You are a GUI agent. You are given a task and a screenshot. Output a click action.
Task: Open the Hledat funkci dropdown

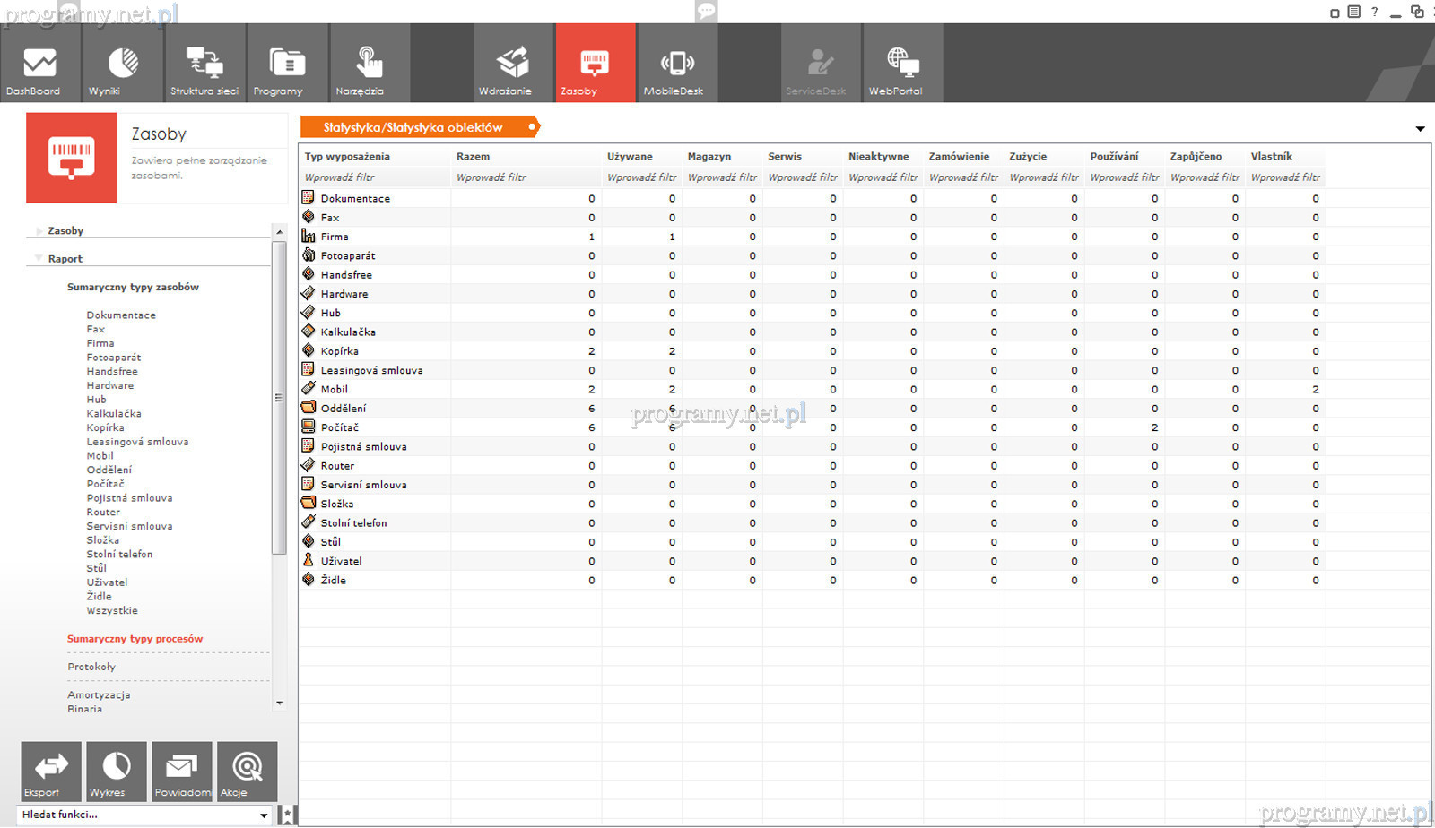pos(264,815)
